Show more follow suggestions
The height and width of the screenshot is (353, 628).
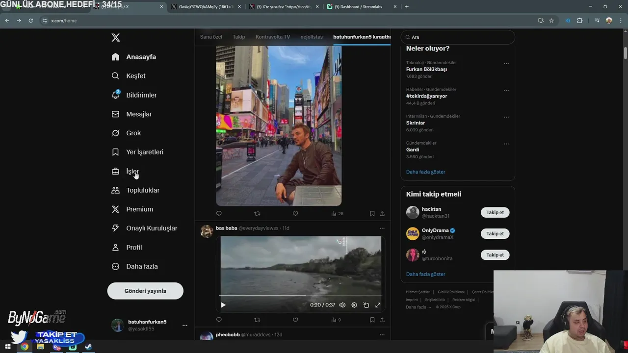(426, 274)
